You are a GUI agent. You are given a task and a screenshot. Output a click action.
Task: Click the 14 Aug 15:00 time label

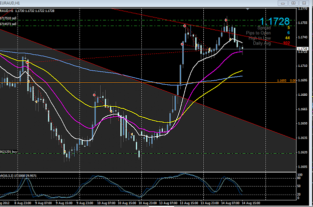point(251,203)
